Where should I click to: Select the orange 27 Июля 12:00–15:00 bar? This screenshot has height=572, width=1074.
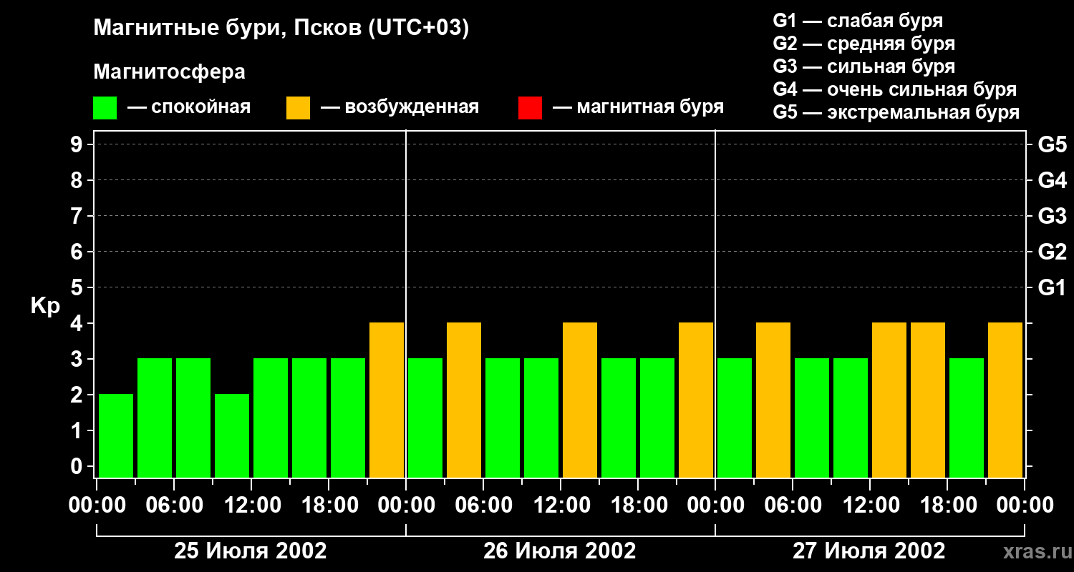pyautogui.click(x=889, y=400)
